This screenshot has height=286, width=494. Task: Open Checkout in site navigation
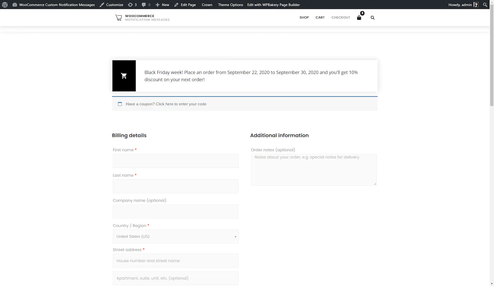[x=341, y=18]
